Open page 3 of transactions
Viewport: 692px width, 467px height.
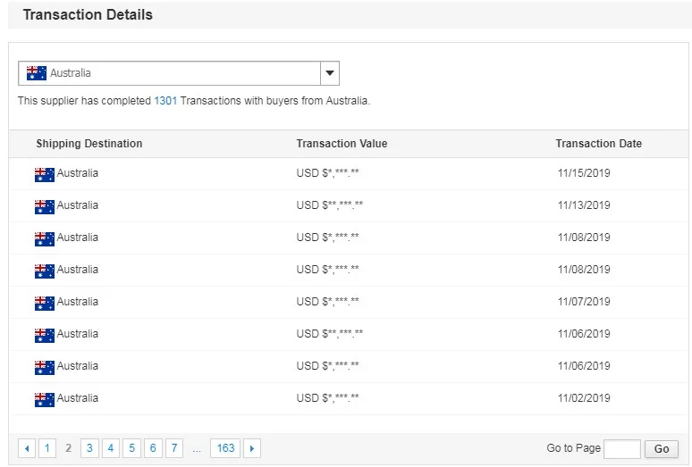(x=89, y=448)
